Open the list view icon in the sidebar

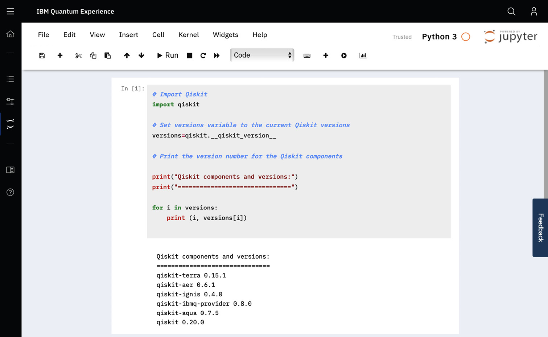coord(10,79)
